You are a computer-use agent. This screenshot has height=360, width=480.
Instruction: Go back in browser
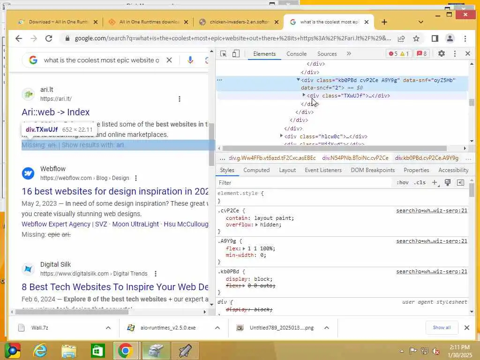[19, 38]
